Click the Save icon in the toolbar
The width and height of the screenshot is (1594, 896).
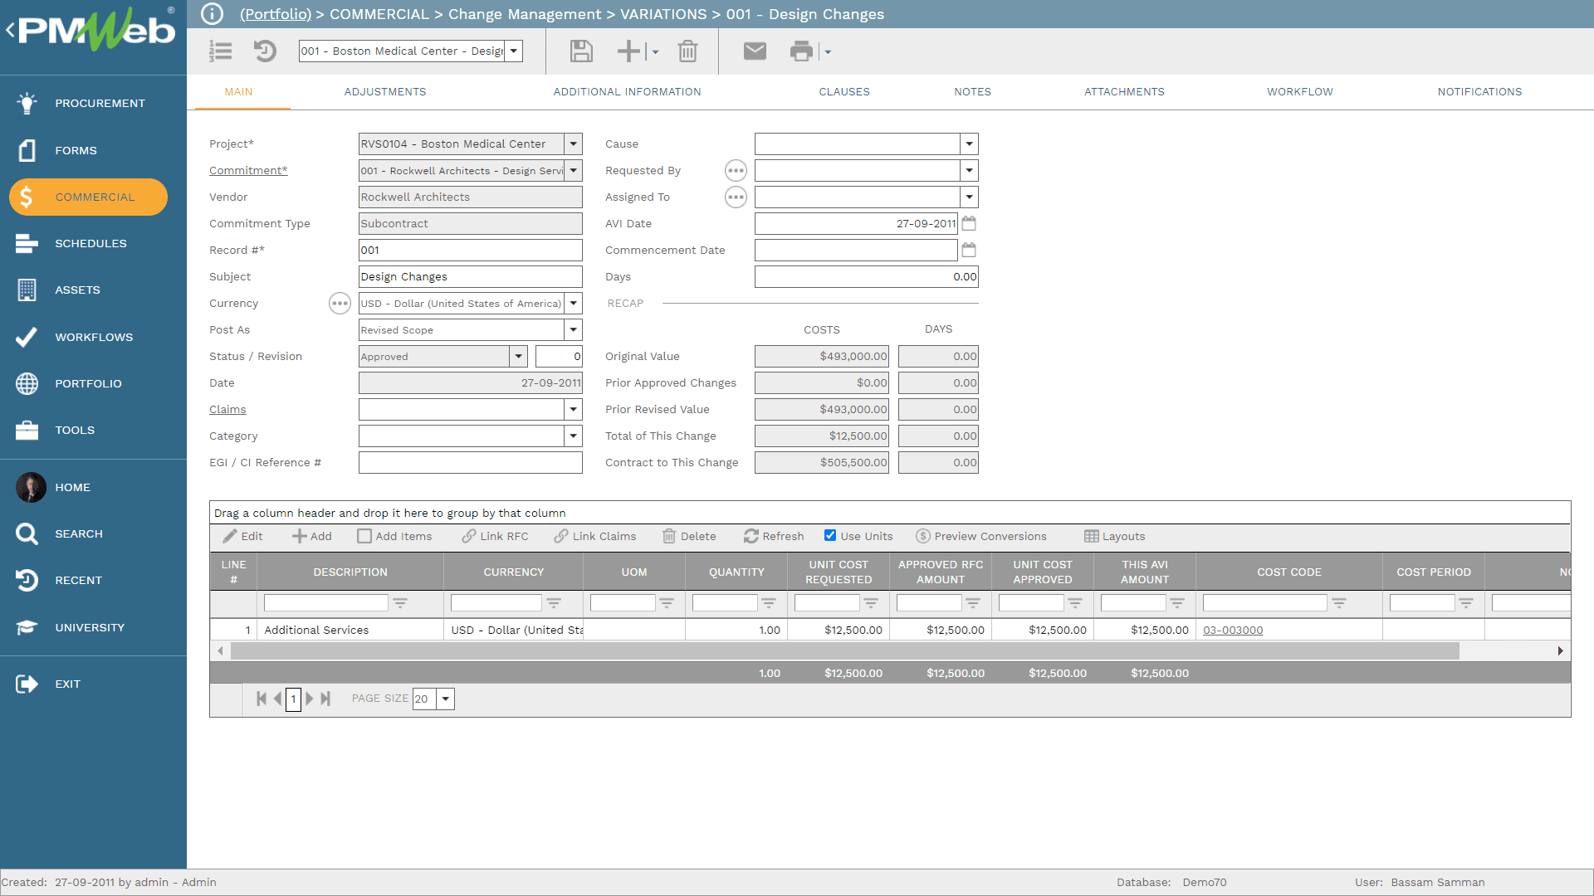tap(581, 49)
